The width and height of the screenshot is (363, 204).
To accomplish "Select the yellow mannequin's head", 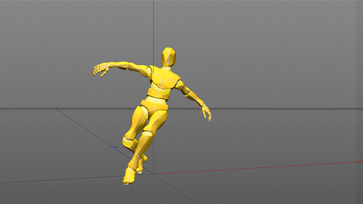I will tap(169, 57).
